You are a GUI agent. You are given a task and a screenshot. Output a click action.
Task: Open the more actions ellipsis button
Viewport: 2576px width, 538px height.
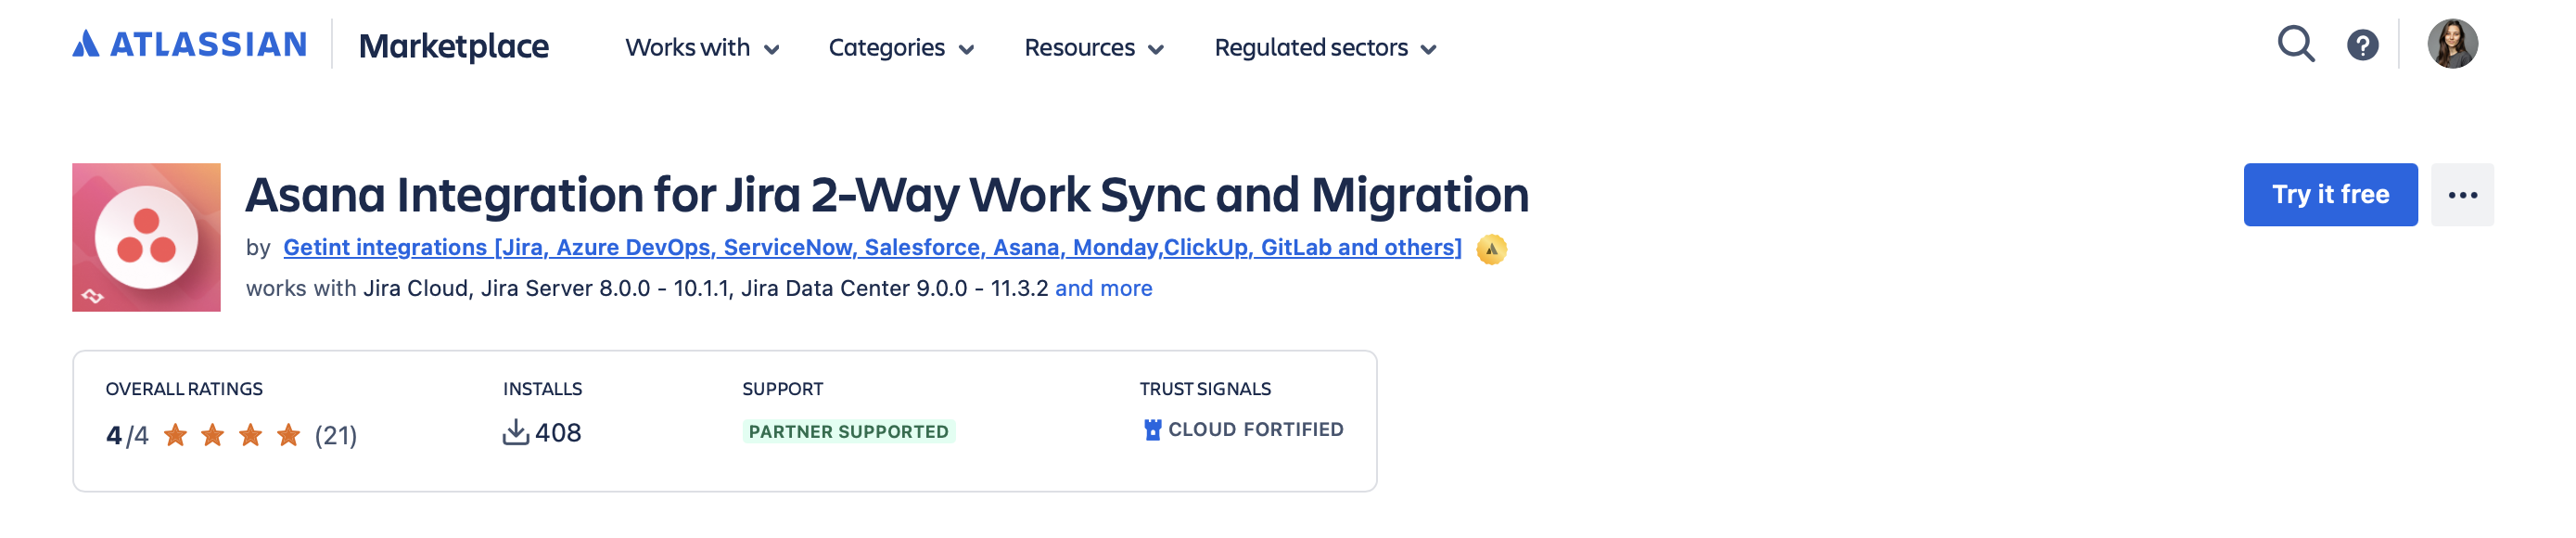pyautogui.click(x=2462, y=195)
